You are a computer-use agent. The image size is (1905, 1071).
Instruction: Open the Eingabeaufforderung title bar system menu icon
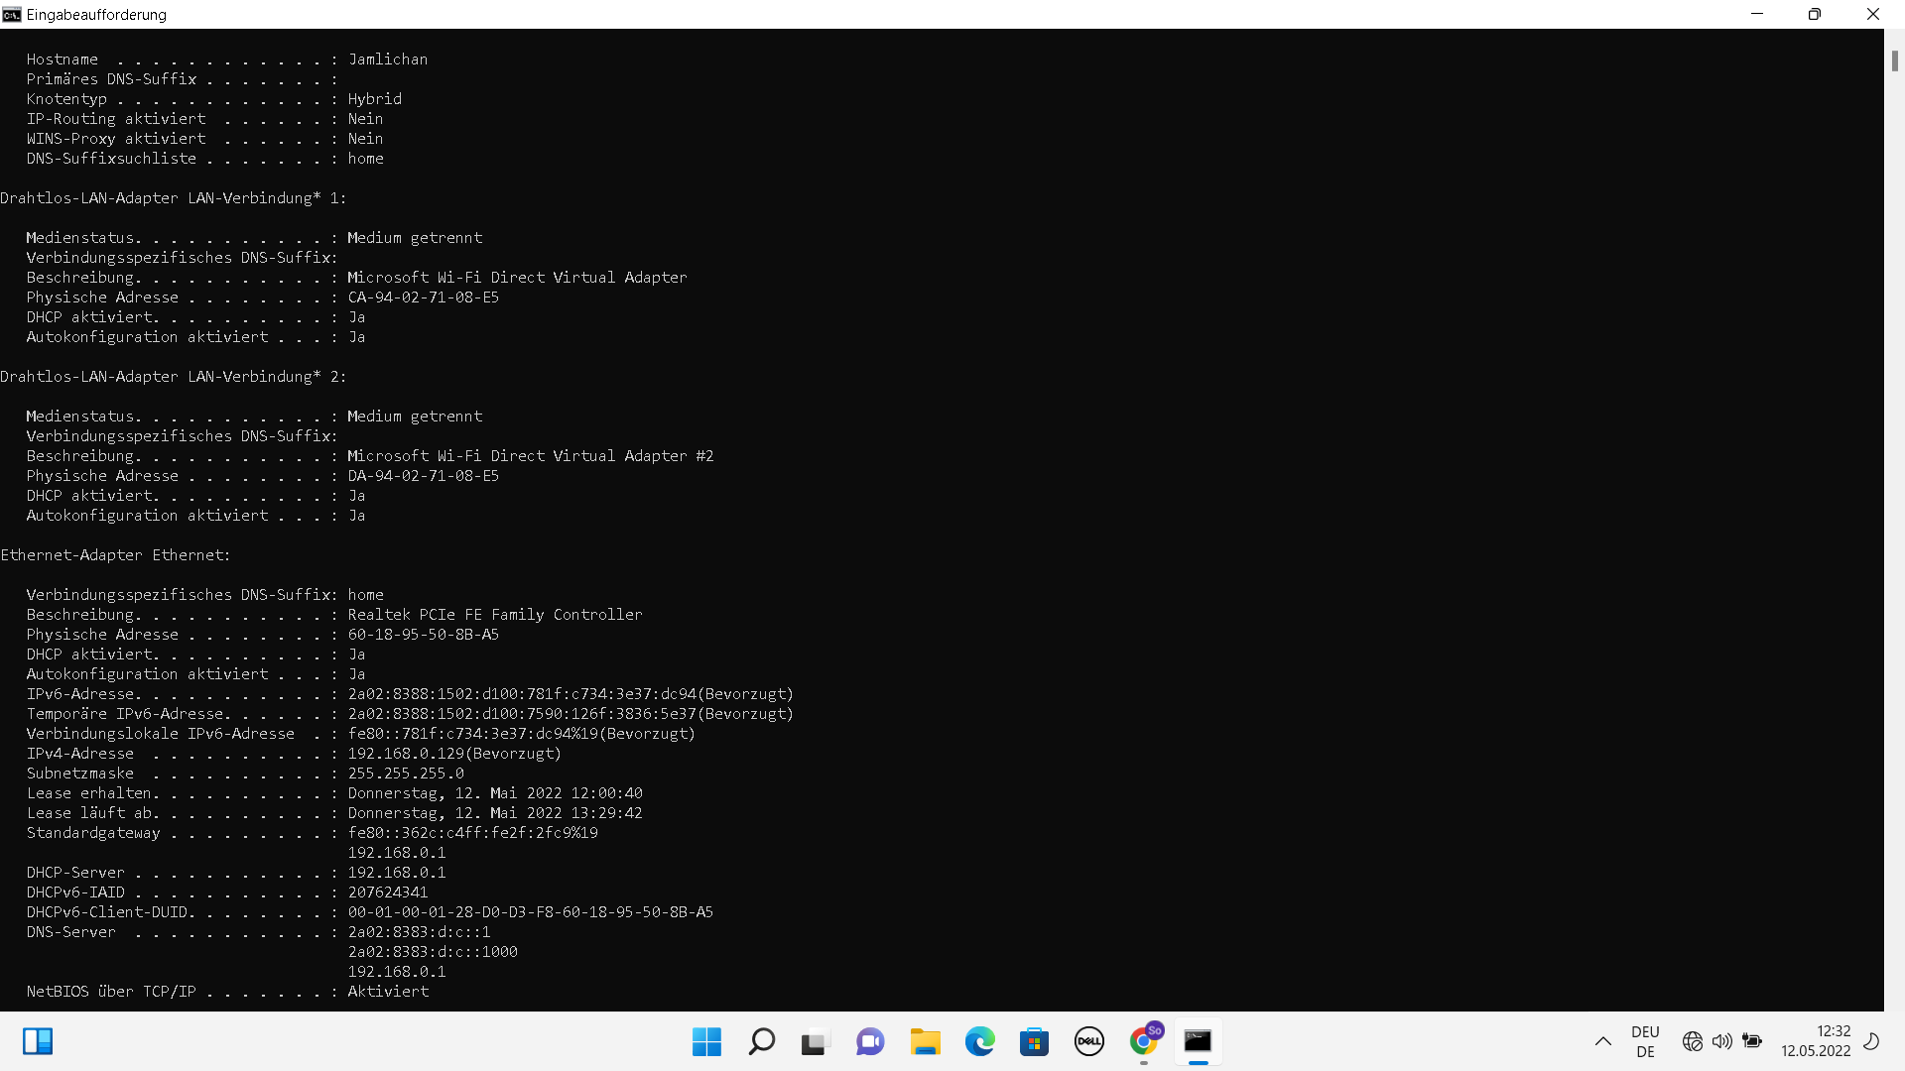(12, 14)
